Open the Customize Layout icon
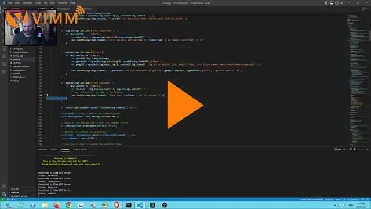 [x=342, y=3]
